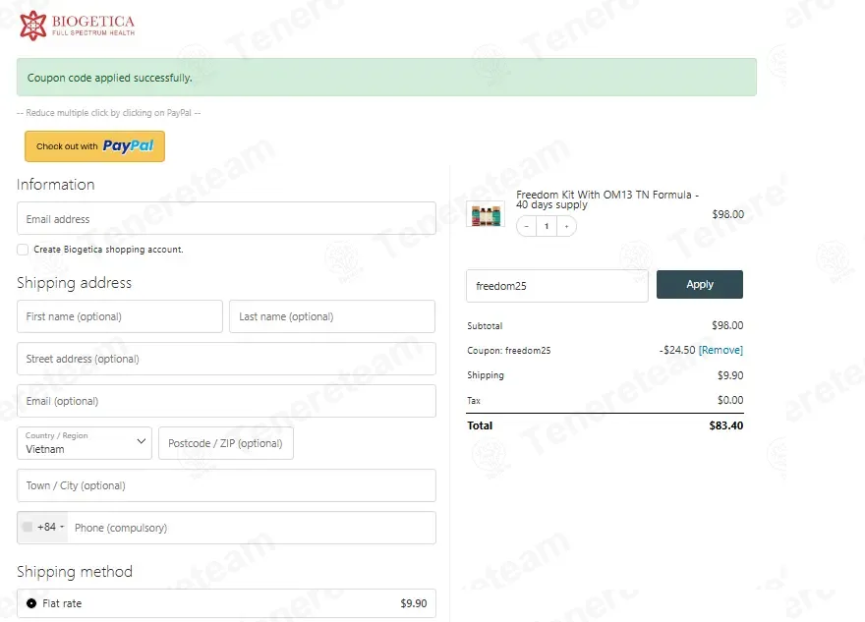865x622 pixels.
Task: Click the Tax value $0.00
Action: (x=730, y=400)
